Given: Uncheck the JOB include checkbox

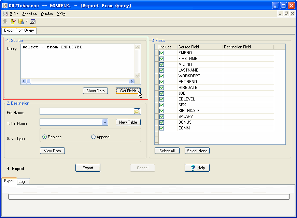Looking at the screenshot, I should tap(161, 93).
